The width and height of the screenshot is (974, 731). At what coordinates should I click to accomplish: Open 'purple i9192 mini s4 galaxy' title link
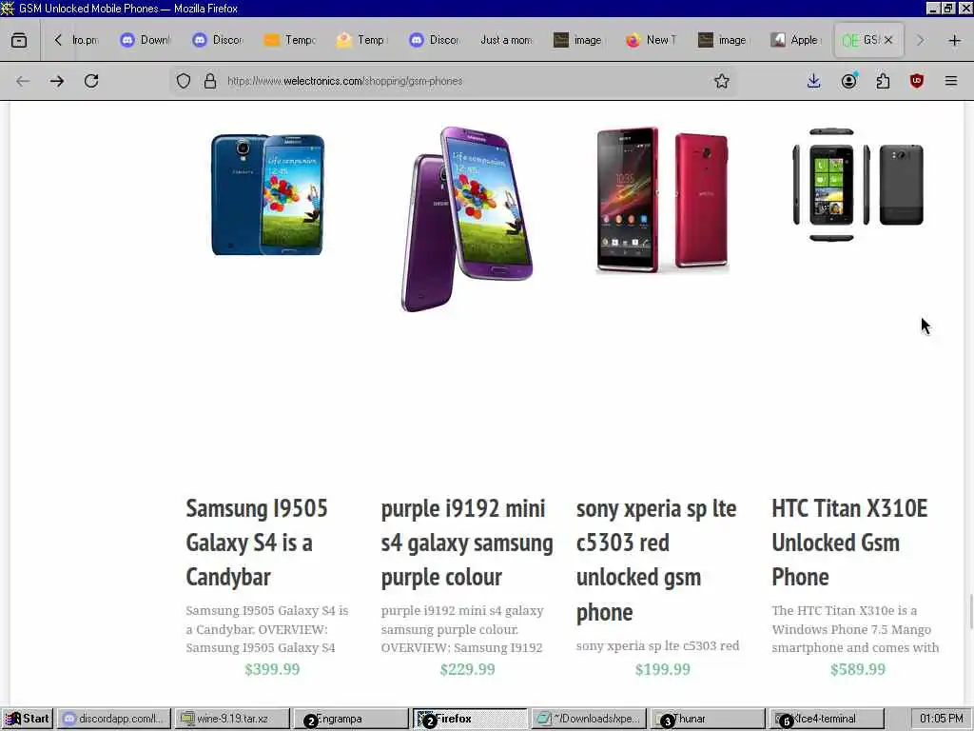click(467, 543)
